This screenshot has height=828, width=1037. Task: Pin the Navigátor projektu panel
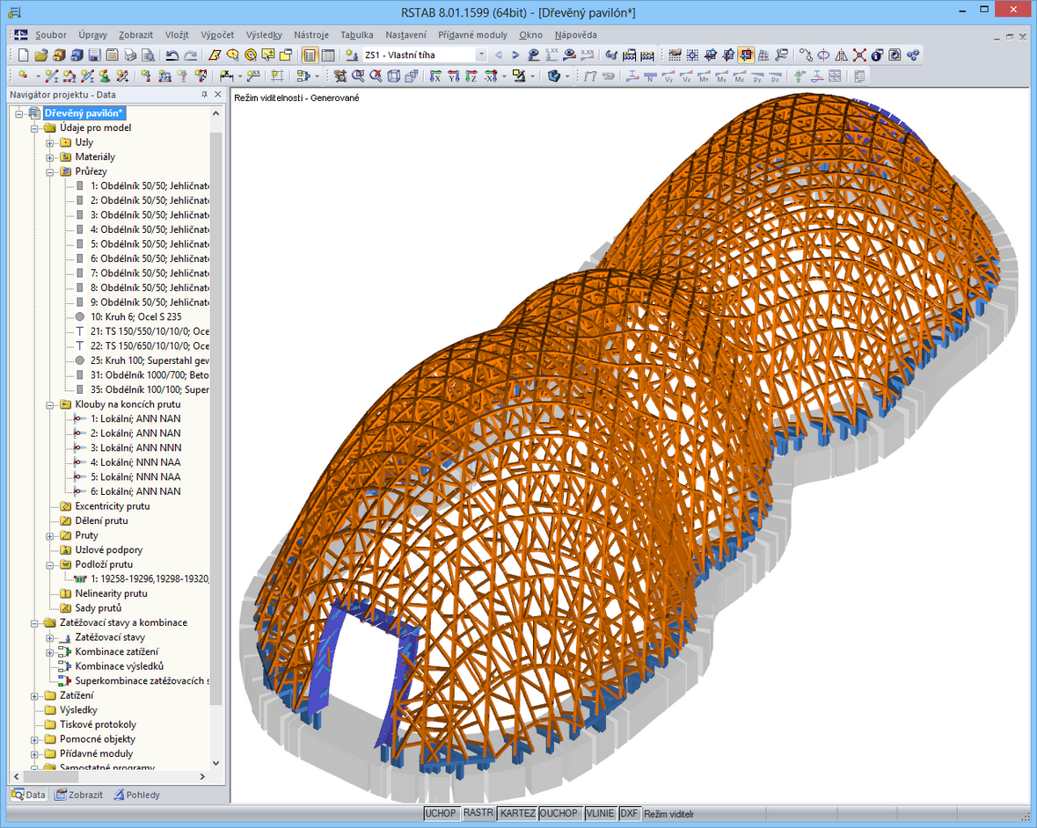(204, 95)
